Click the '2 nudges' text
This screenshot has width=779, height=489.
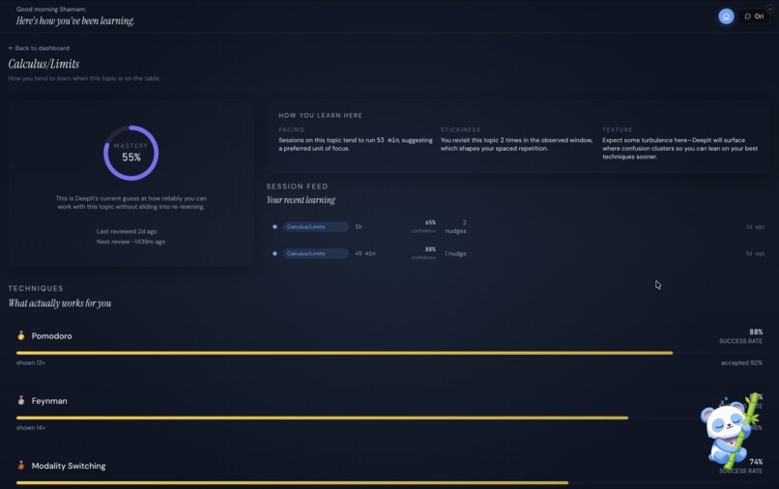tap(455, 226)
